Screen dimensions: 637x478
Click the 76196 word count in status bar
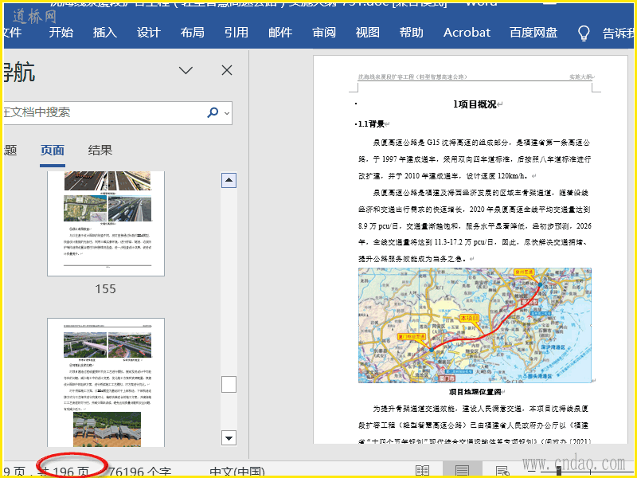[x=140, y=471]
